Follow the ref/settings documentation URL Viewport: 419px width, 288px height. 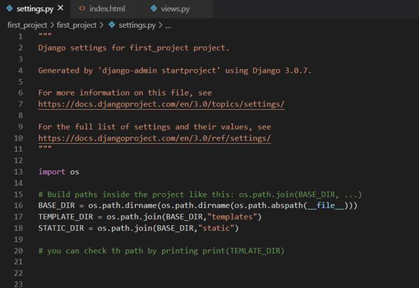[x=154, y=138]
